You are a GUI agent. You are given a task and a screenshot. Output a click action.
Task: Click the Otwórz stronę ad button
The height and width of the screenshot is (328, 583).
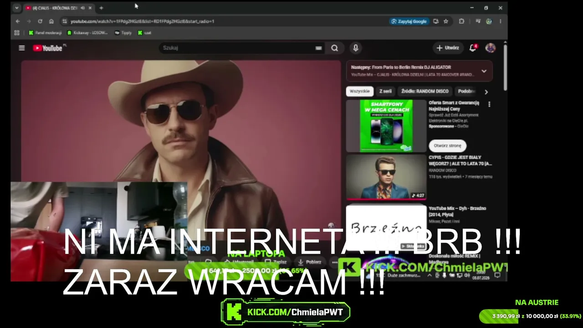[x=447, y=146]
